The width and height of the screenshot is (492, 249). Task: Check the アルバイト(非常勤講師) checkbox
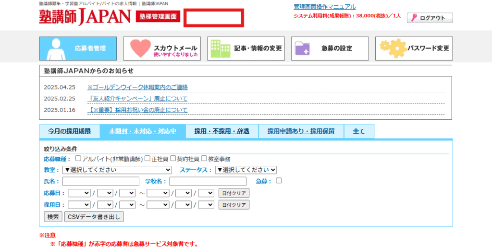(x=78, y=158)
